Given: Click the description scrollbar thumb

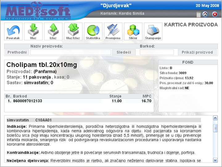Looking at the screenshot, I should coord(215,128).
